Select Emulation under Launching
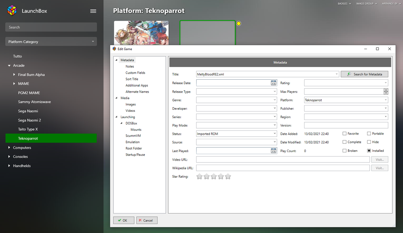The width and height of the screenshot is (403, 233). point(133,142)
